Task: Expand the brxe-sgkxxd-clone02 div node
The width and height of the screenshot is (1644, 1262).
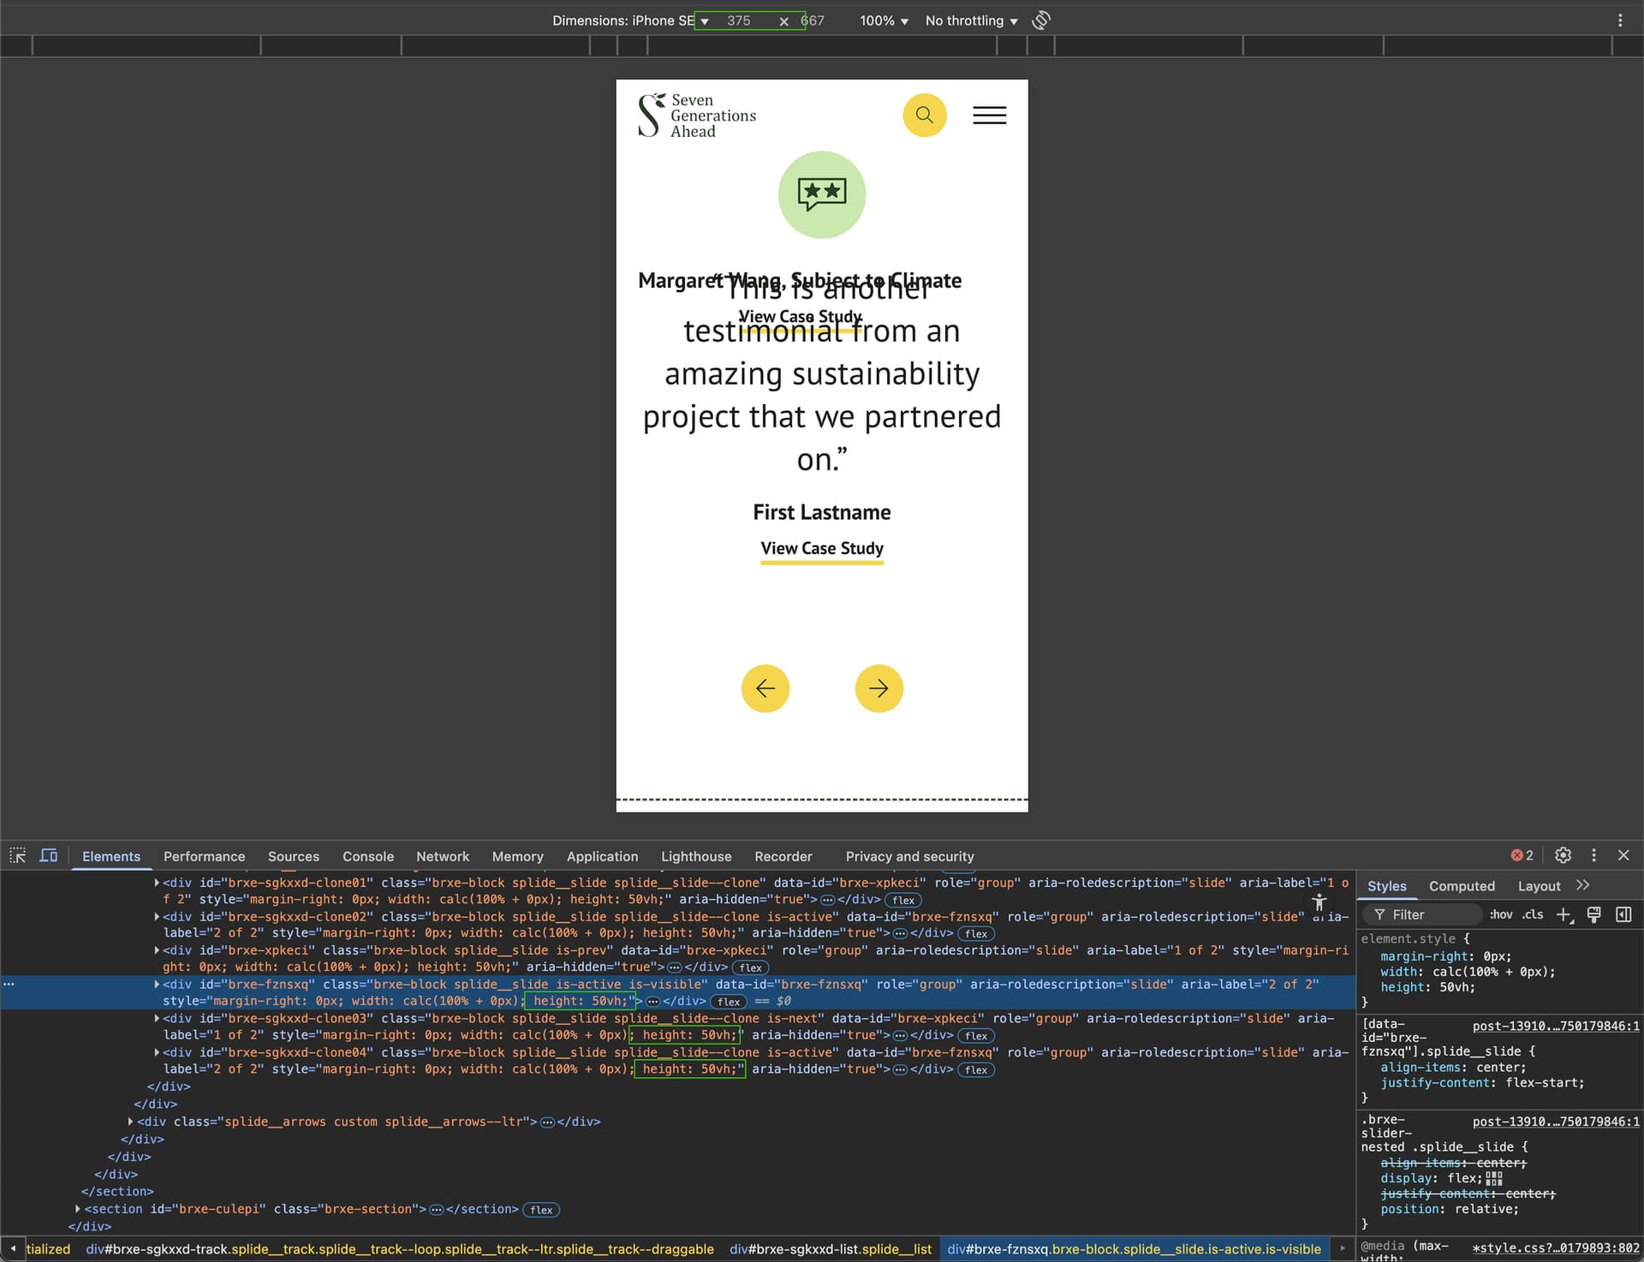Action: (157, 917)
